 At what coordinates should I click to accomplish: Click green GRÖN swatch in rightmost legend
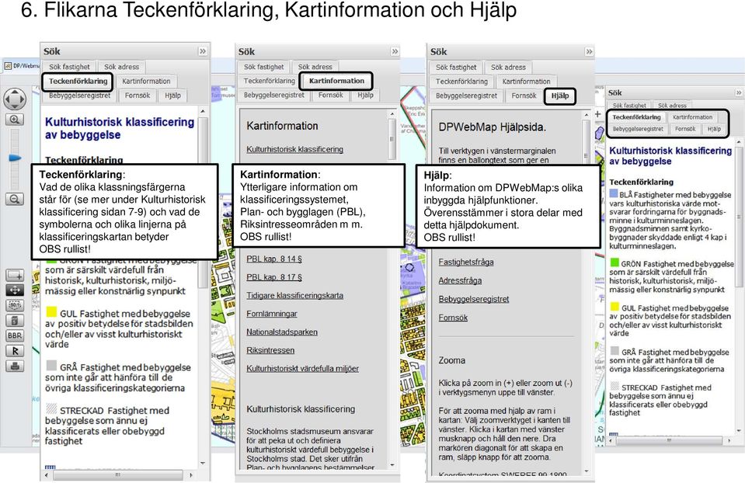pyautogui.click(x=614, y=262)
